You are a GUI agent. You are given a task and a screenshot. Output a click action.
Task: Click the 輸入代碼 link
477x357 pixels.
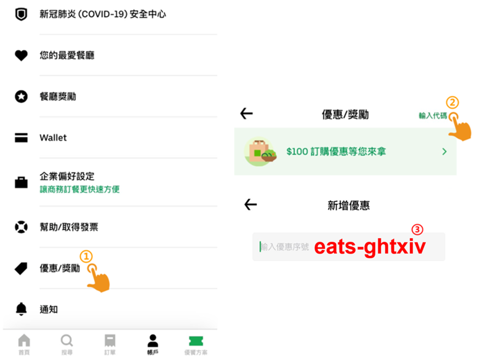point(432,116)
